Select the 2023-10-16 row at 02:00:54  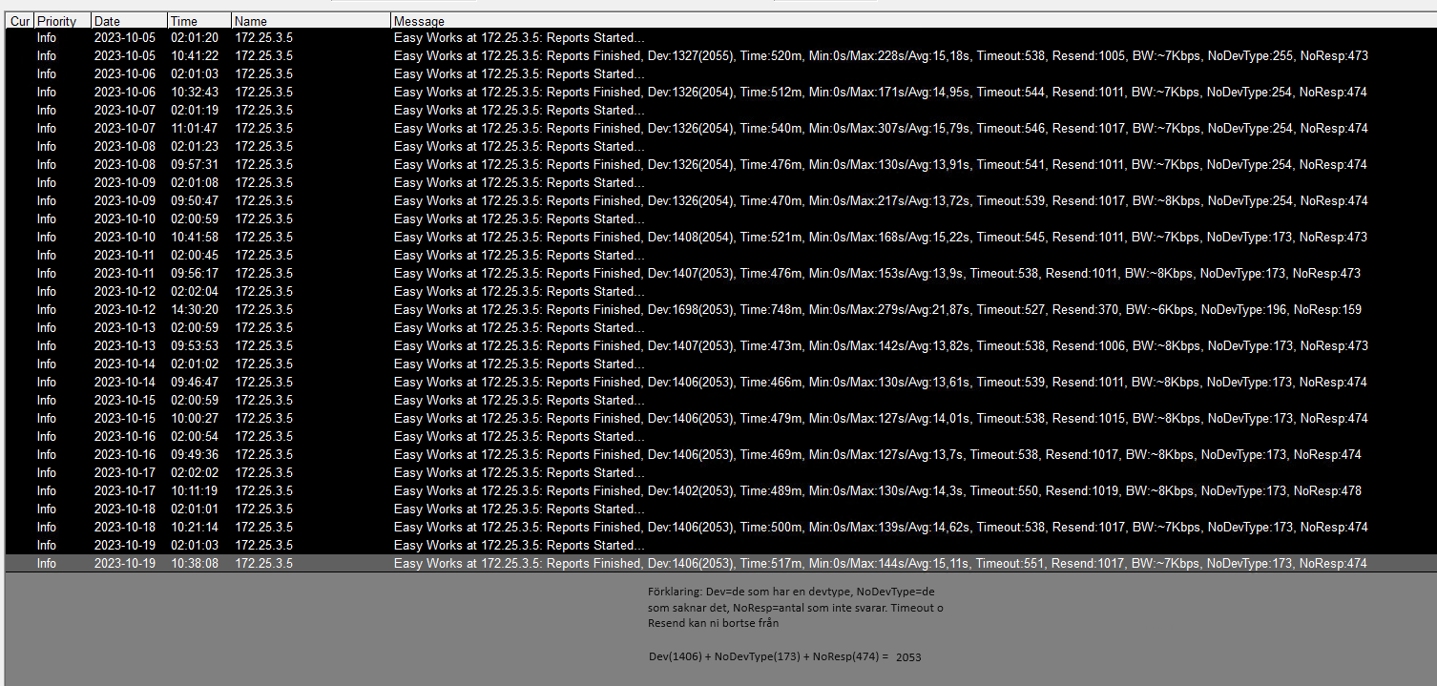coord(720,437)
